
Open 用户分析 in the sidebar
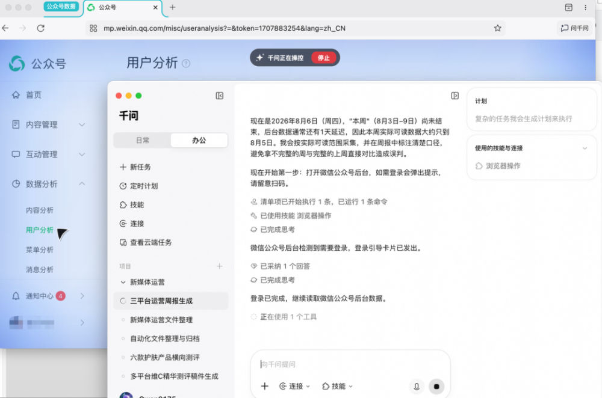[40, 230]
